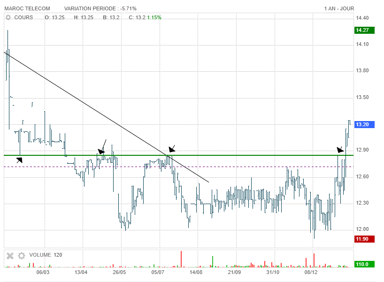Click the 12.60 price axis label
Screen dimensions: 384x282
click(x=362, y=176)
